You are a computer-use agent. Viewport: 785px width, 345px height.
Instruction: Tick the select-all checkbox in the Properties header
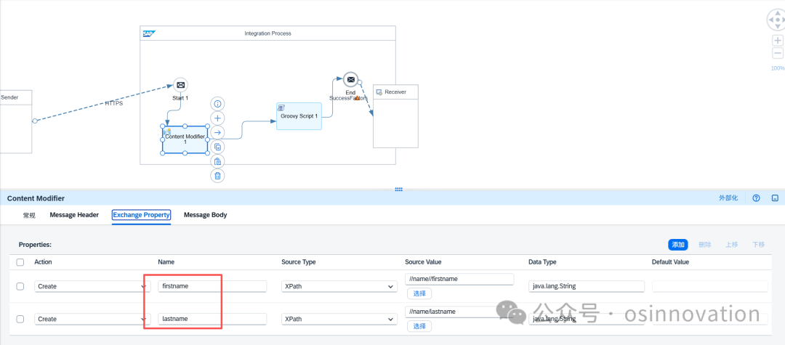[20, 262]
